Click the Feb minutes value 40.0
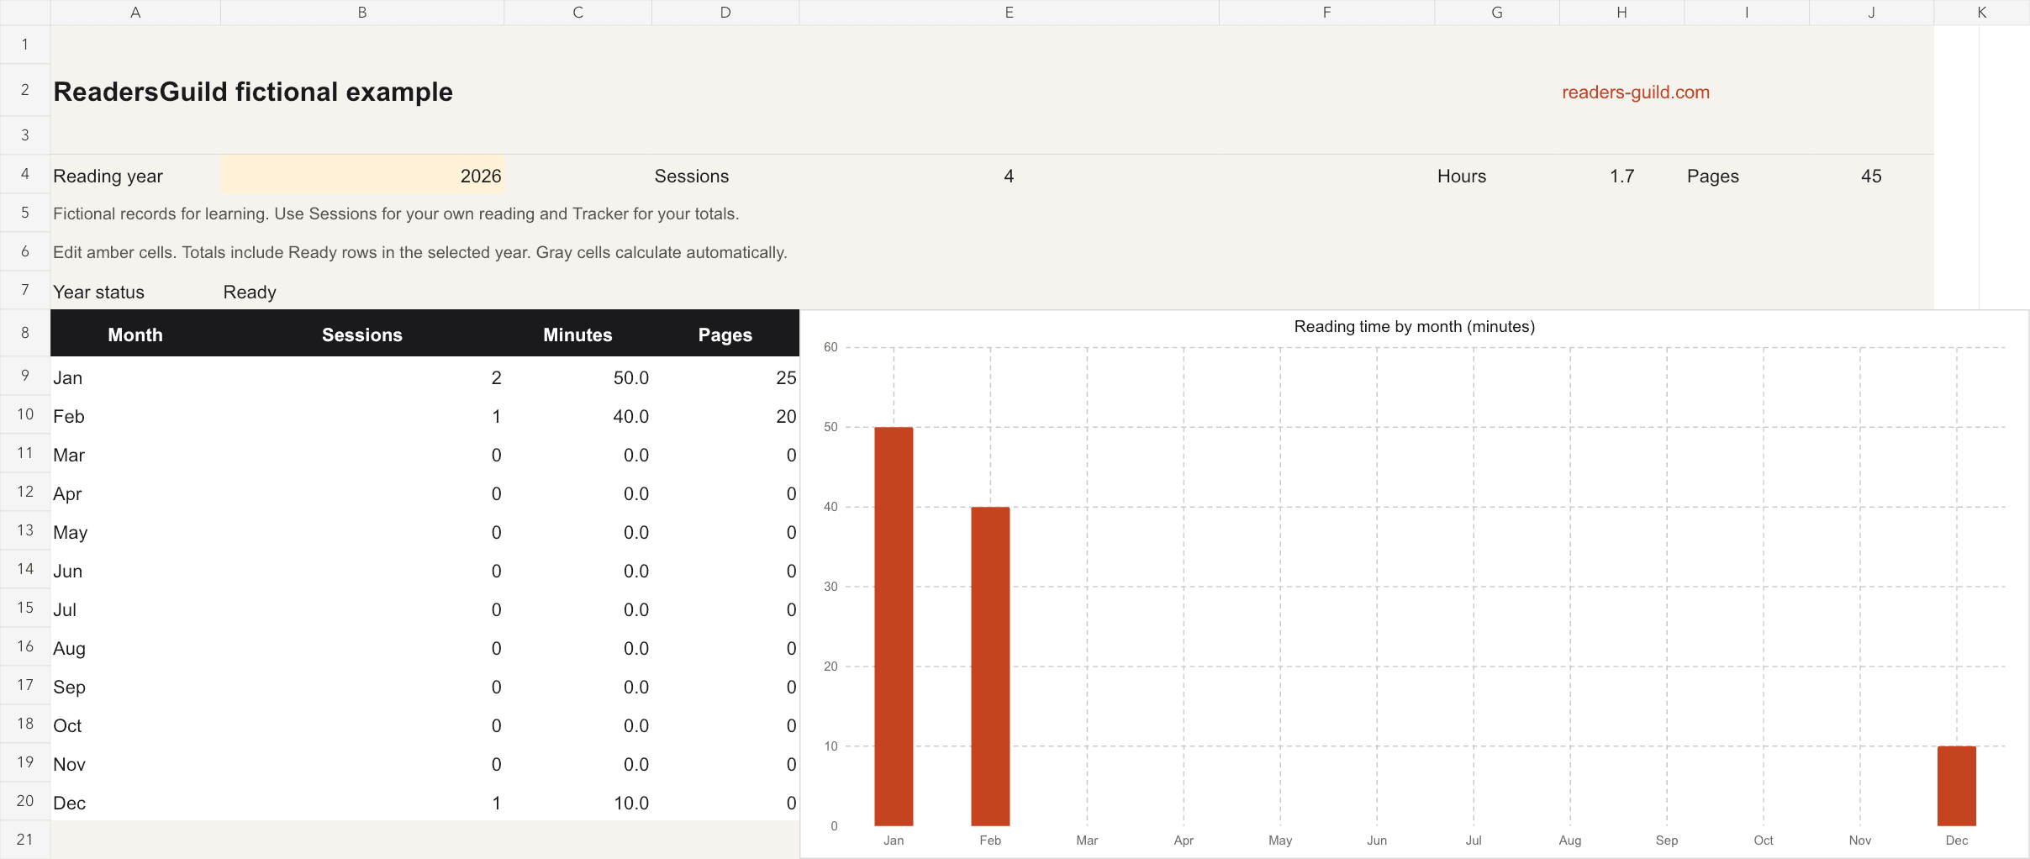 pyautogui.click(x=630, y=417)
